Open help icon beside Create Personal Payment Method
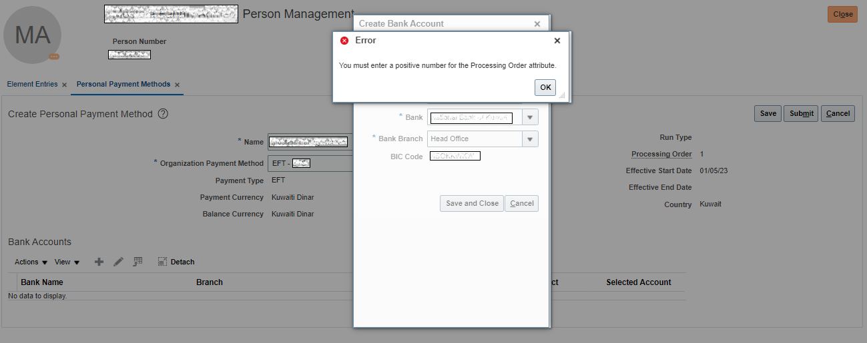 tap(163, 114)
